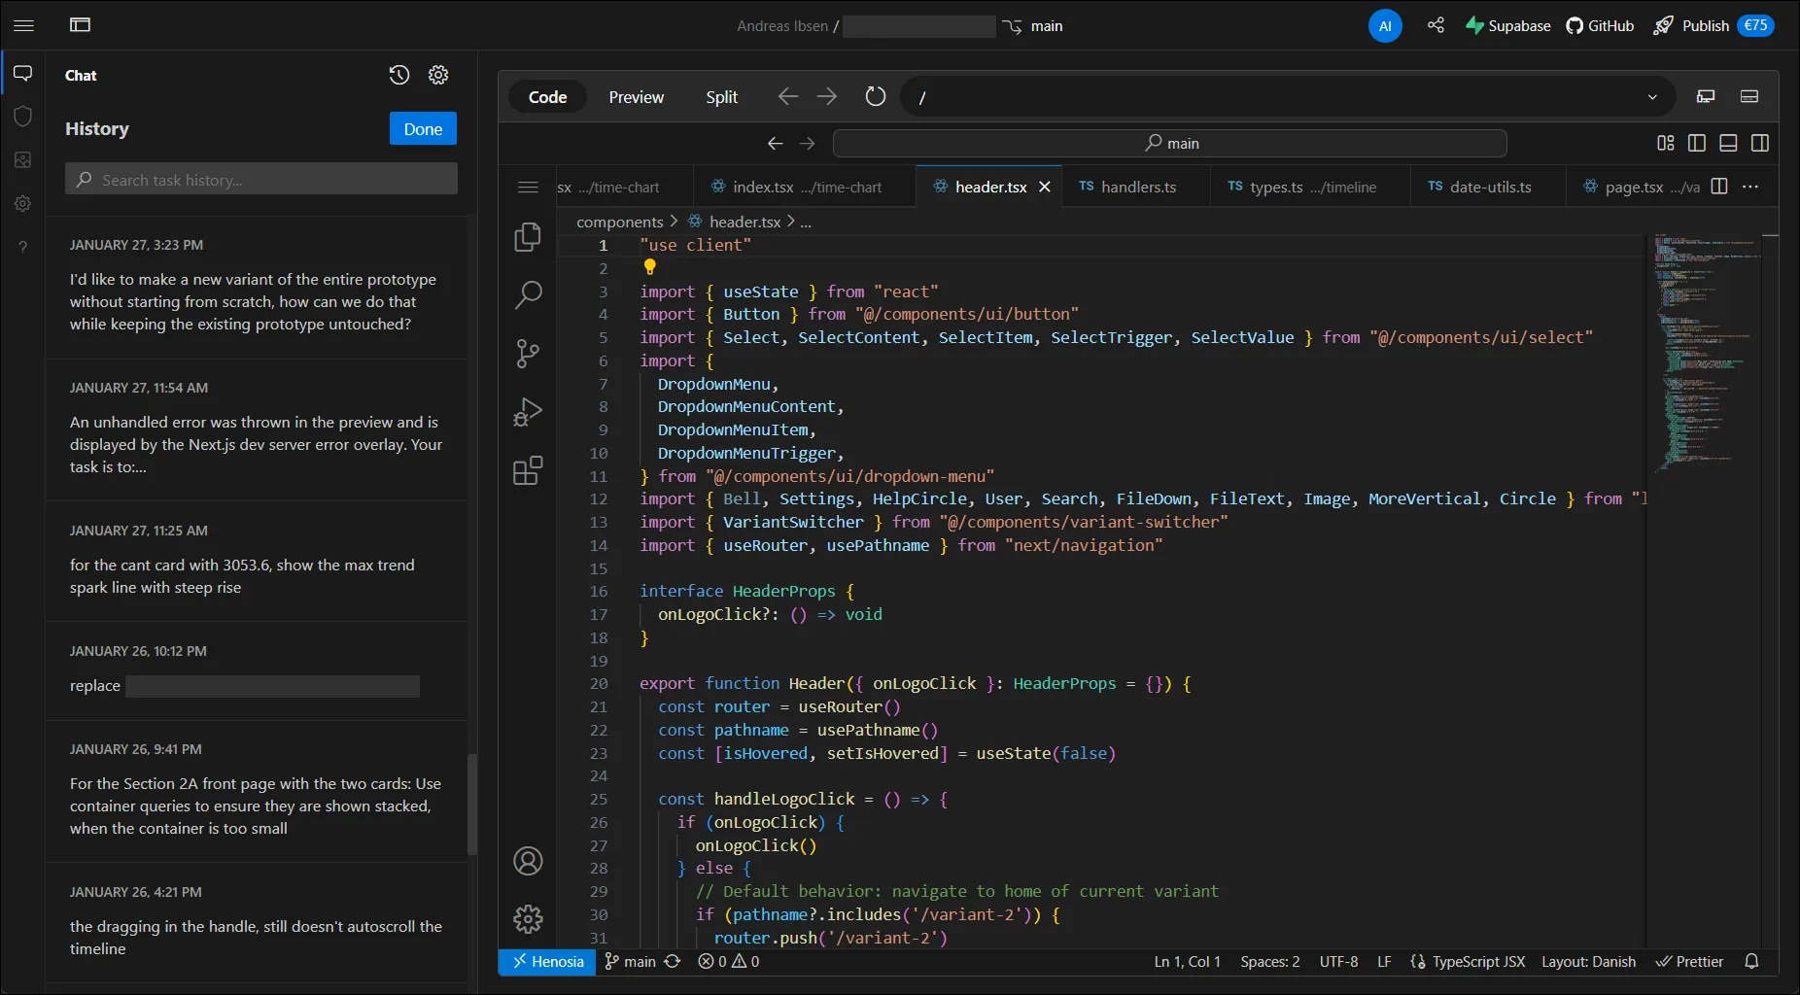Toggle the panel layout icon beside device preview
Image resolution: width=1800 pixels, height=995 pixels.
(1749, 96)
